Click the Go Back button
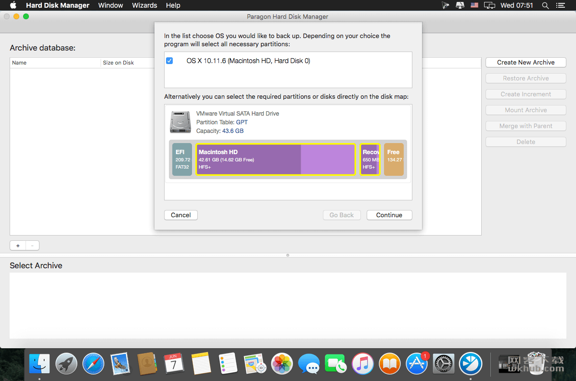 click(342, 215)
